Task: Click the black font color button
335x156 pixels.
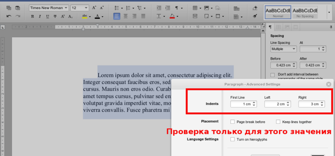Action: 98,16
